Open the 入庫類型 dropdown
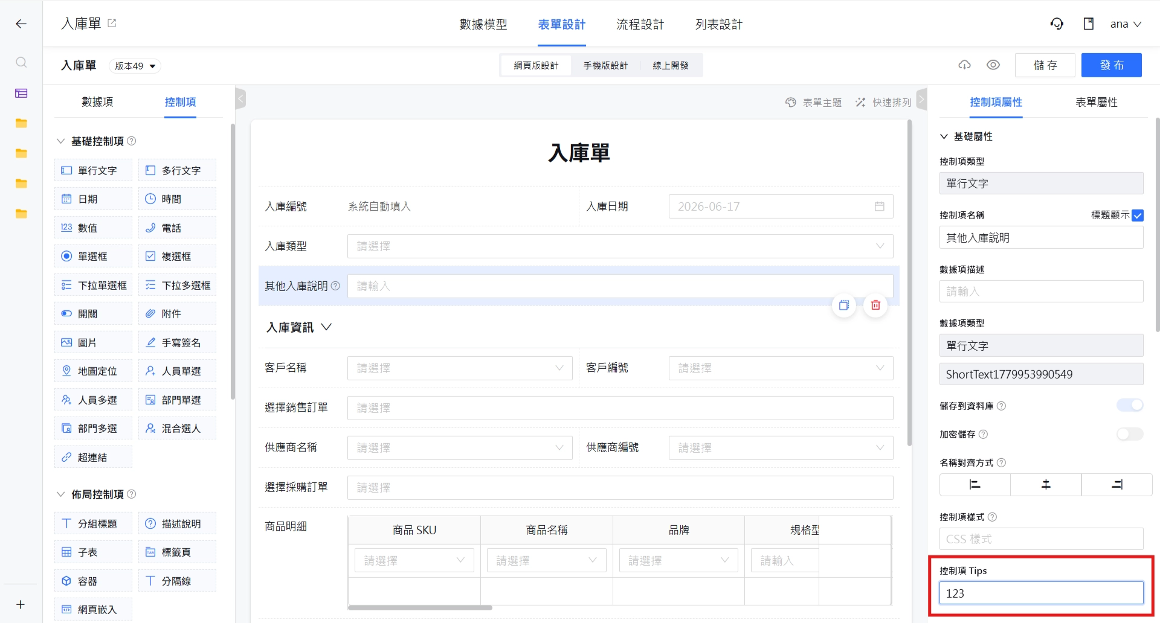The height and width of the screenshot is (623, 1160). (620, 246)
